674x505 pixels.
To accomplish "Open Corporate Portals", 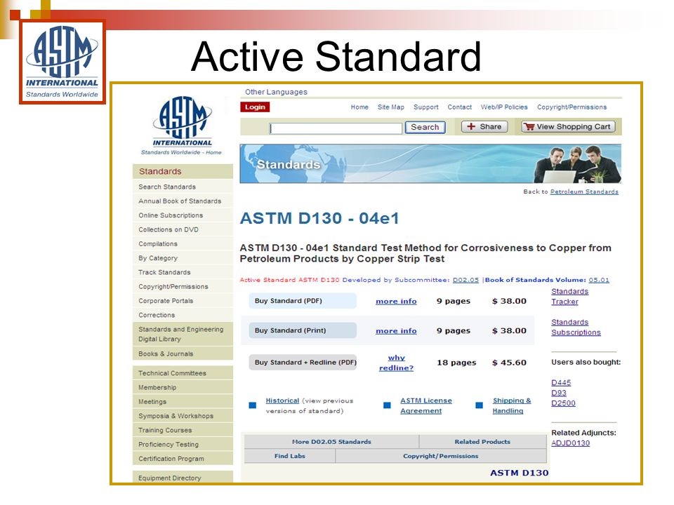I will click(183, 301).
